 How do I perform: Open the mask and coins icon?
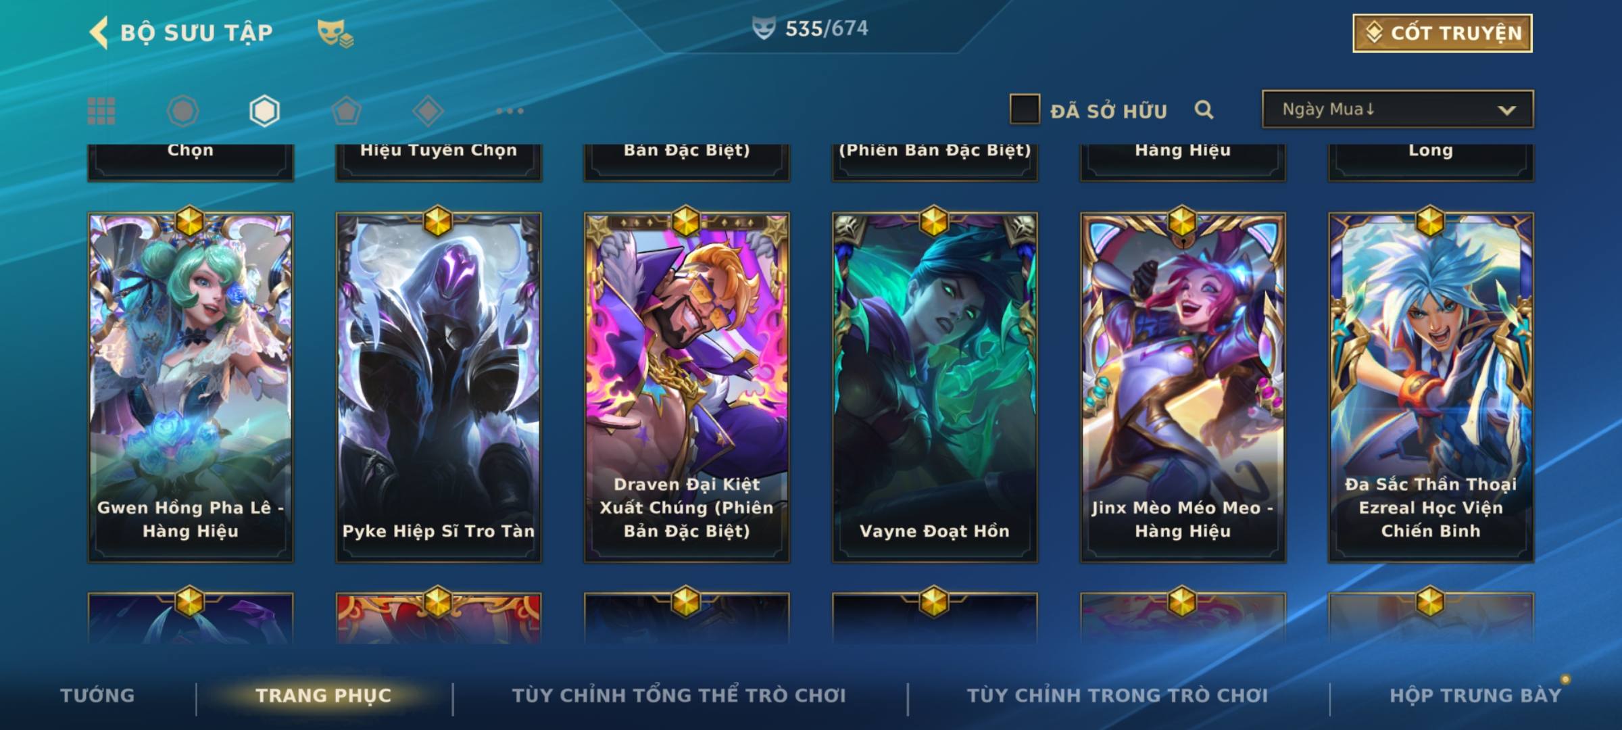pyautogui.click(x=335, y=33)
